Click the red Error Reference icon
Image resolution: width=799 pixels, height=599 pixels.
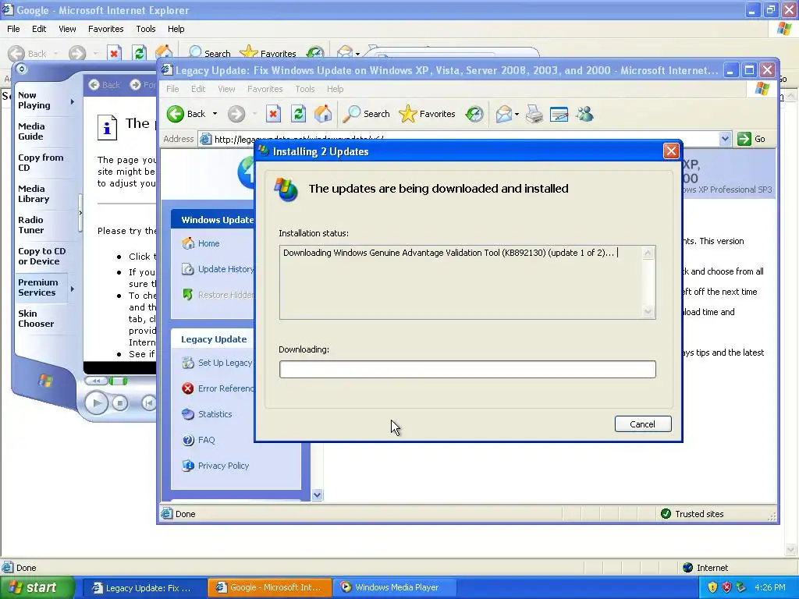188,388
